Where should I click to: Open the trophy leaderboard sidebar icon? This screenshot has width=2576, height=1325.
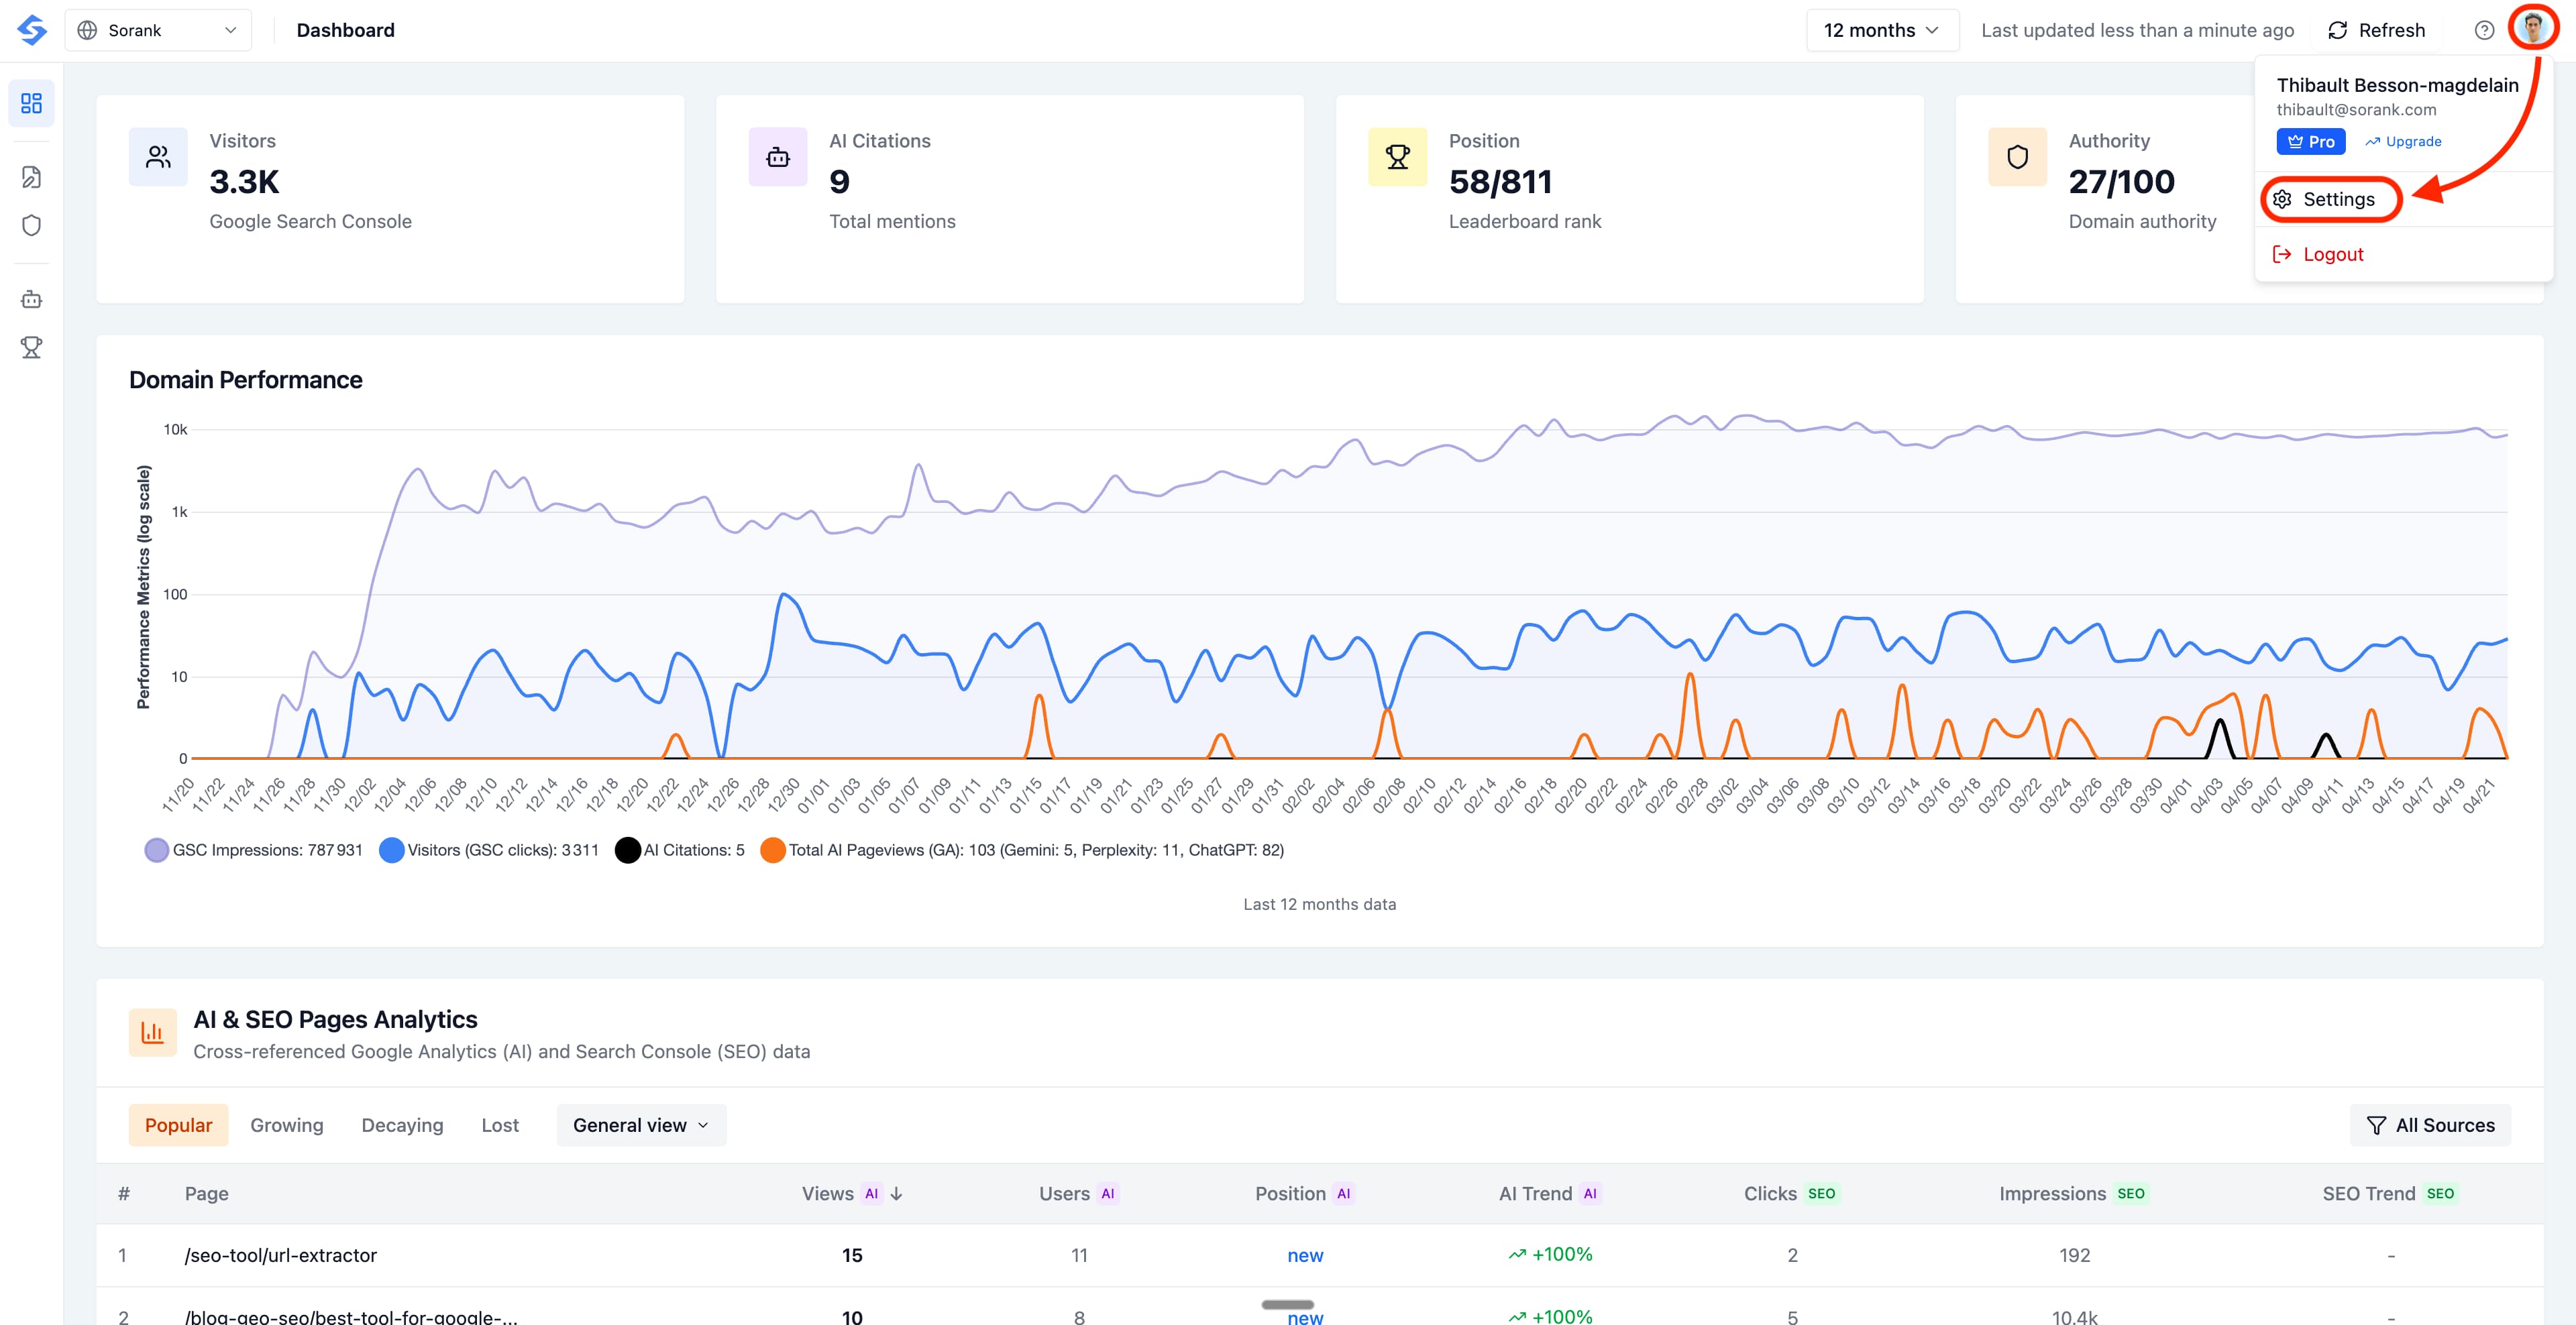click(32, 347)
